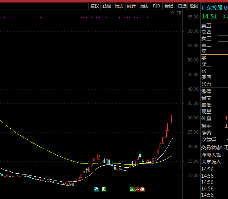Screen dimensions: 228x199
Task: Remove stock via -自选 button
Action: pos(181,6)
